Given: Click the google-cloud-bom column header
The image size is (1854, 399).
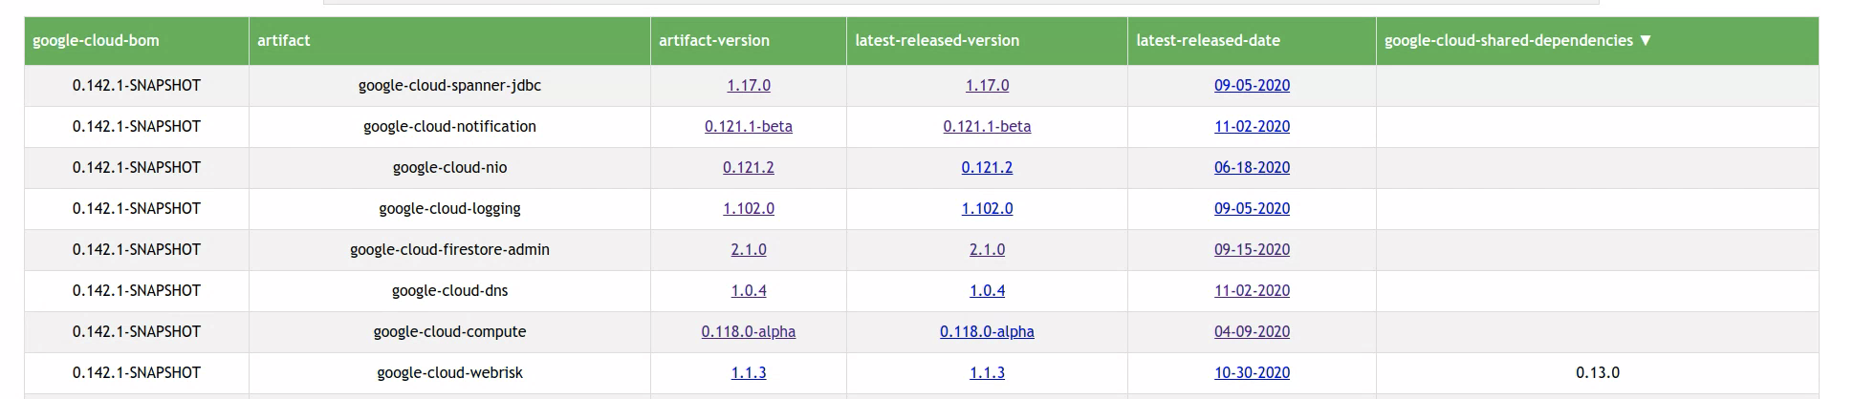Looking at the screenshot, I should [x=137, y=40].
